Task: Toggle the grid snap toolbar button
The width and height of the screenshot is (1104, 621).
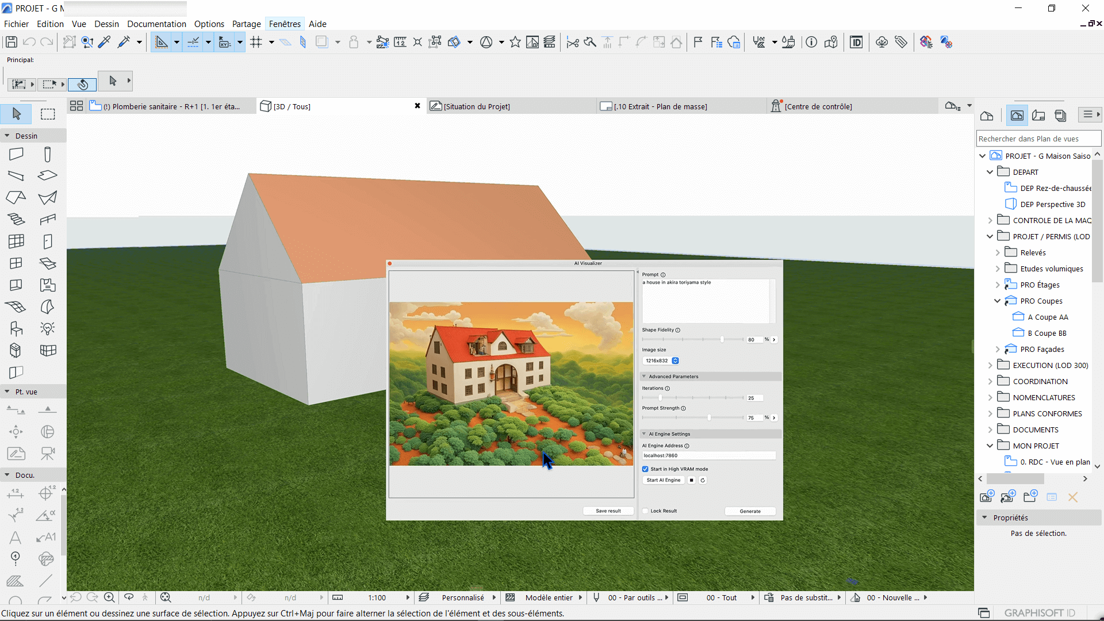Action: [256, 42]
